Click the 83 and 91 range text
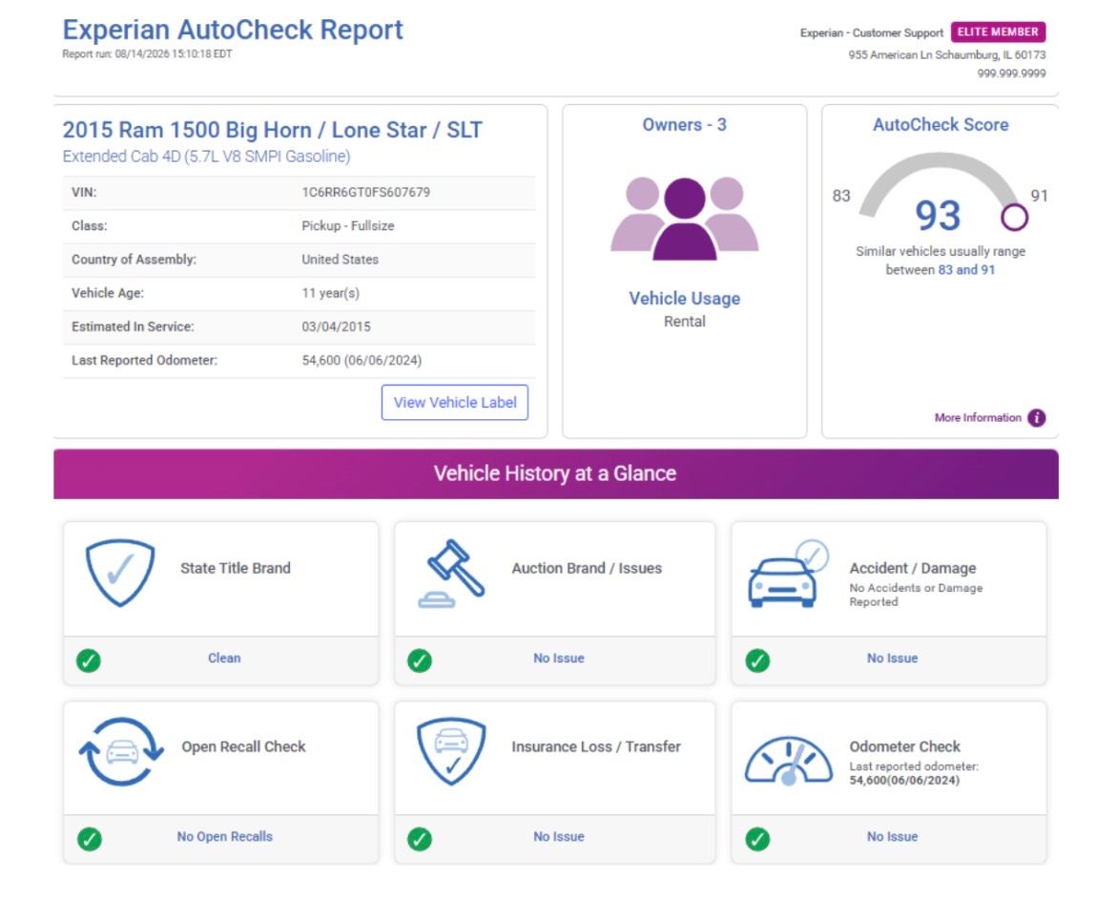Viewport: 1116px width, 923px height. (x=966, y=270)
